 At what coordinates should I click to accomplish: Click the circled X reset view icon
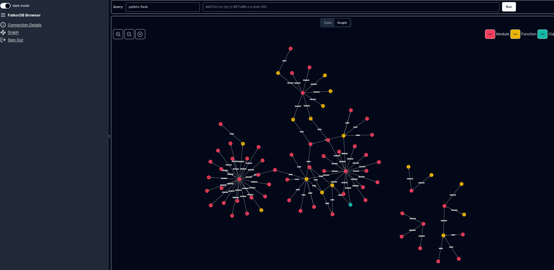(140, 34)
